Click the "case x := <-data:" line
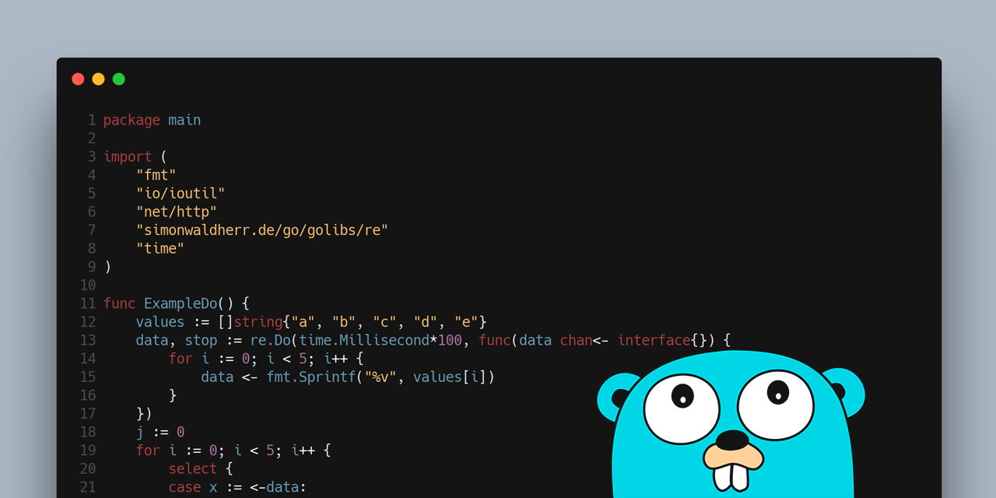Screen dimensions: 996x498 (237, 487)
